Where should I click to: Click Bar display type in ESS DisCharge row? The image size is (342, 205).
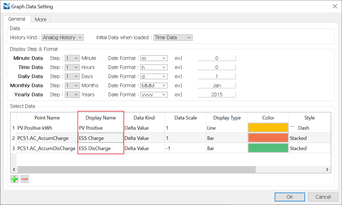227,148
